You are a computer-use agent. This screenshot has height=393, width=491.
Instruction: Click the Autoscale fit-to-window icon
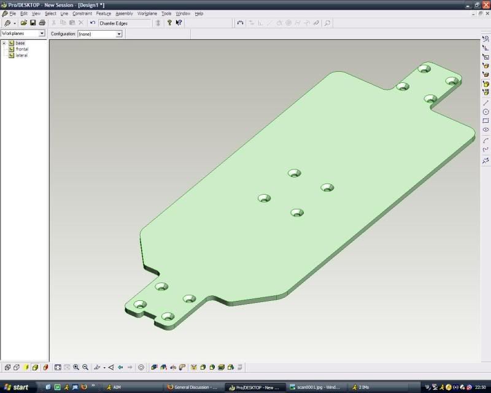[58, 367]
